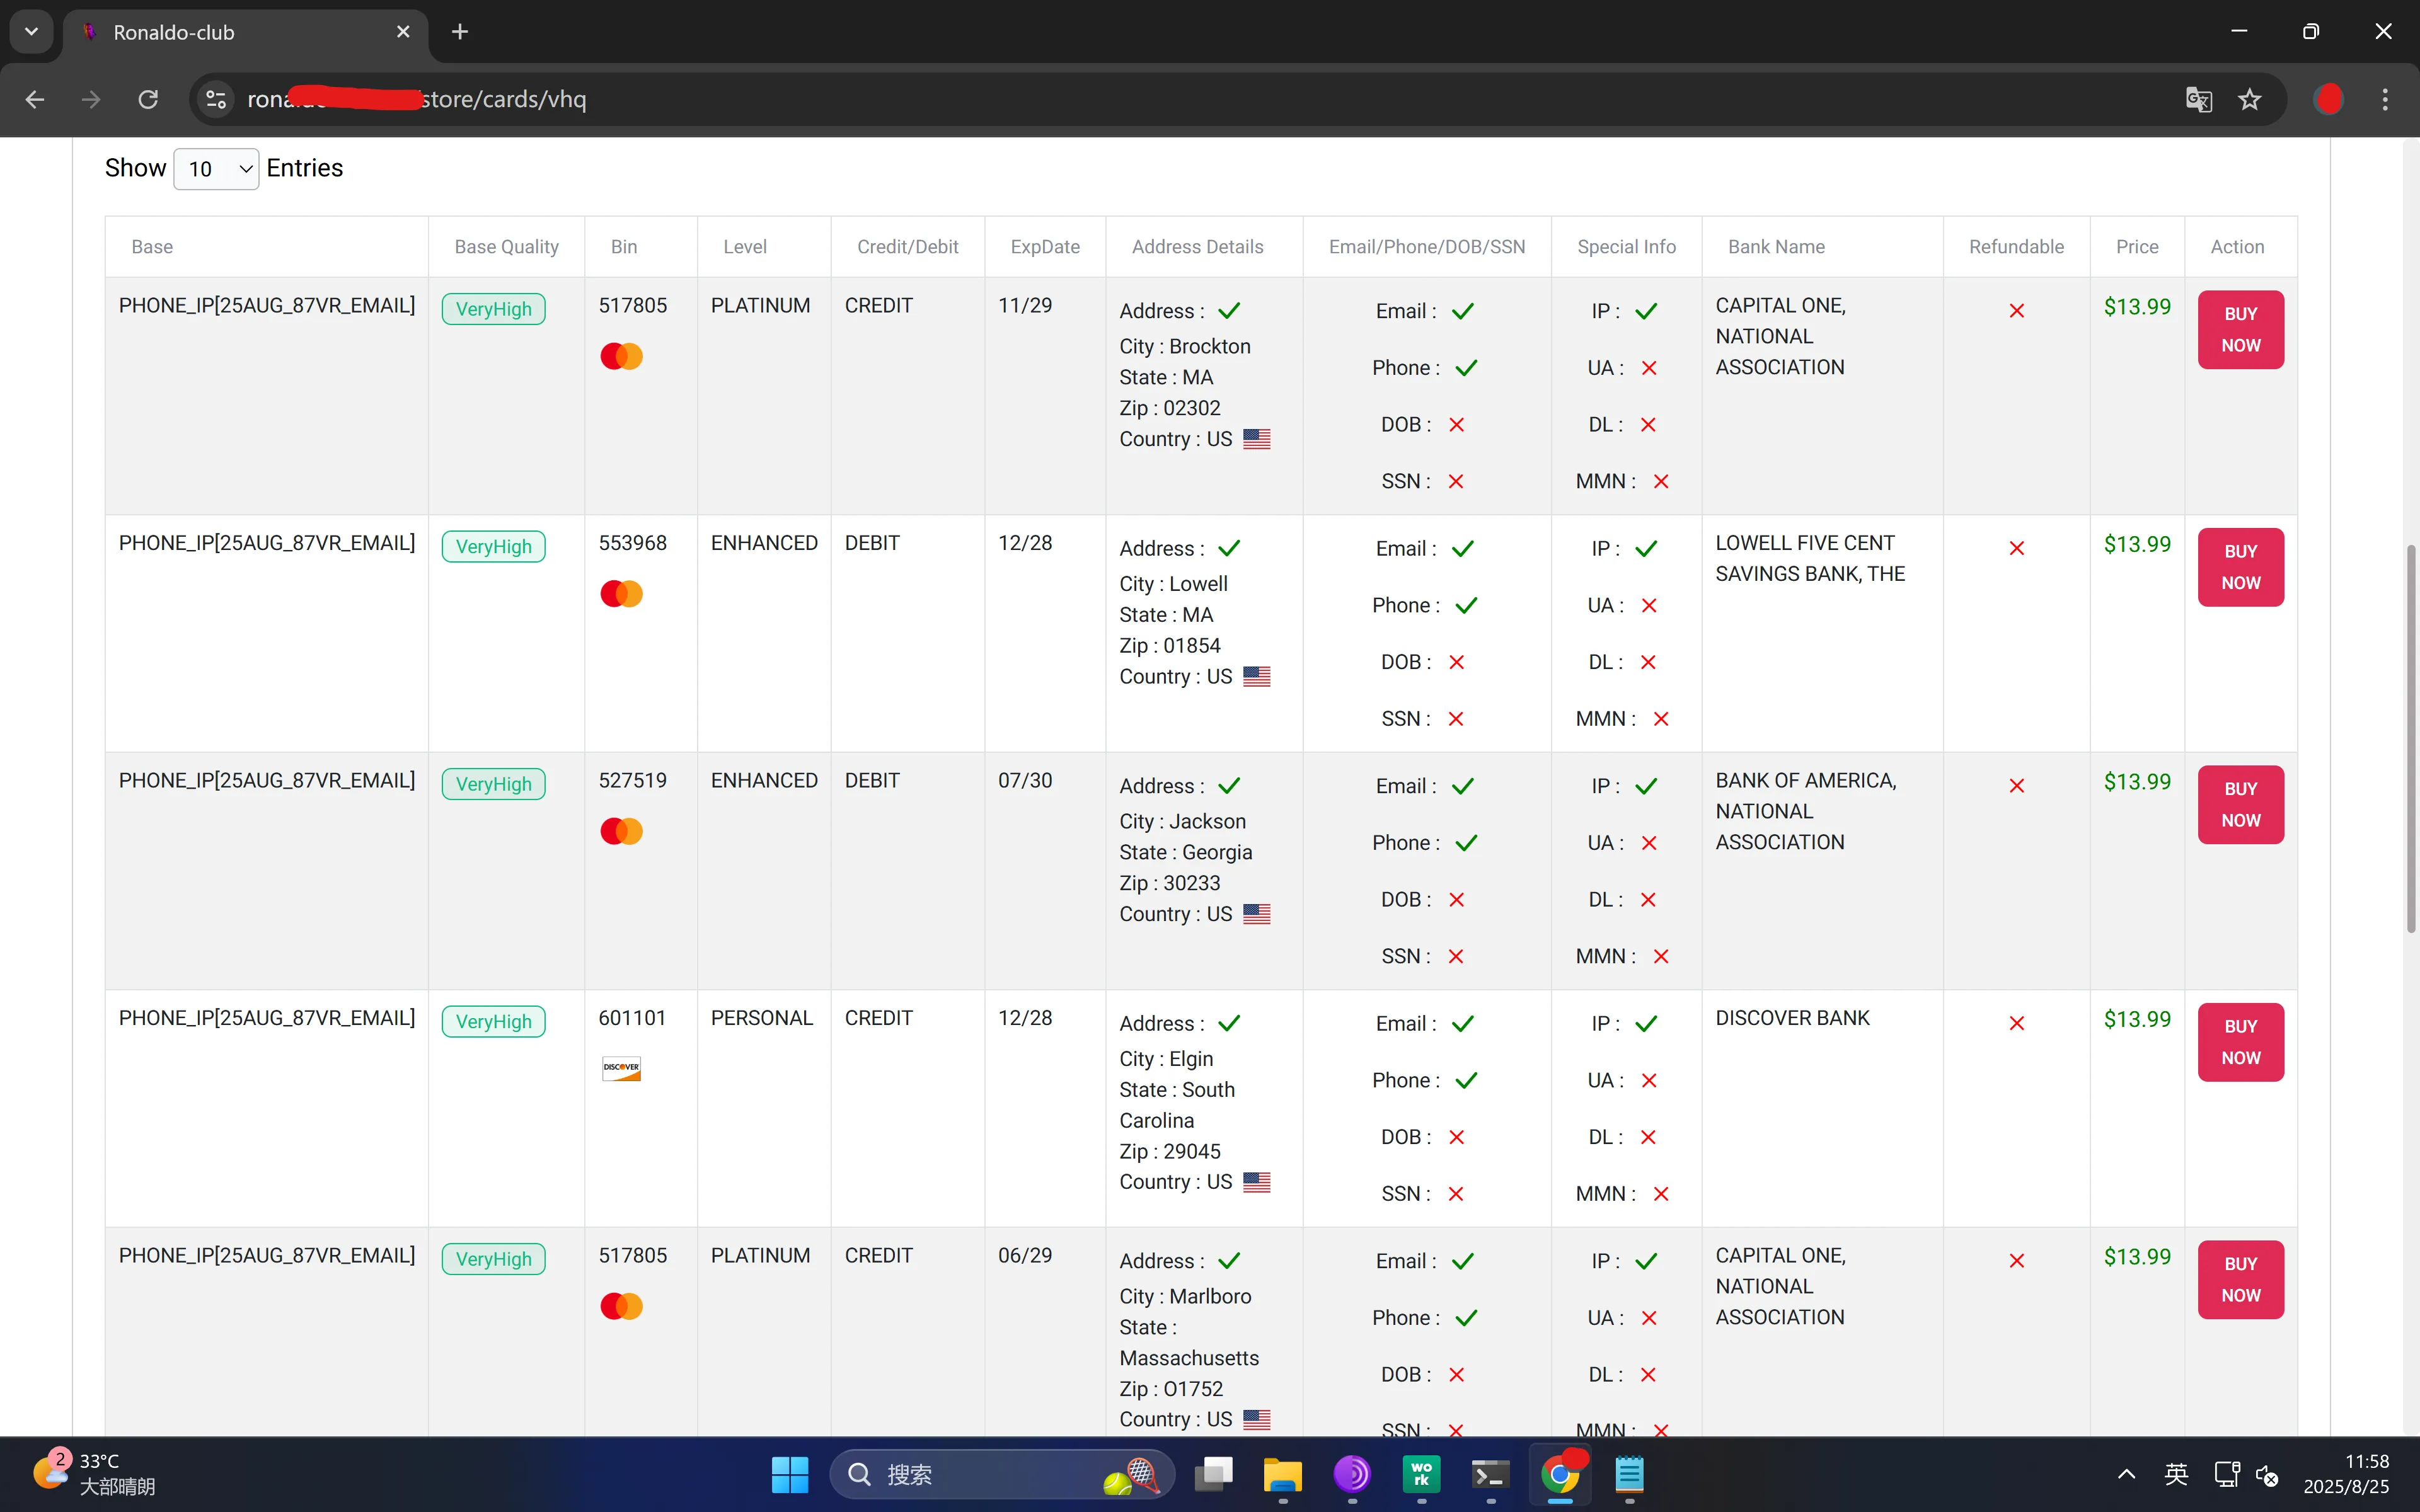Click the red X under Refundable for Discover row
The image size is (2420, 1512).
[2016, 1023]
